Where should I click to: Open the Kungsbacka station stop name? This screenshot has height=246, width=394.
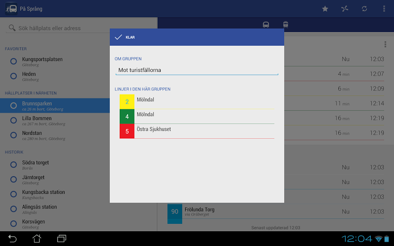coord(43,192)
